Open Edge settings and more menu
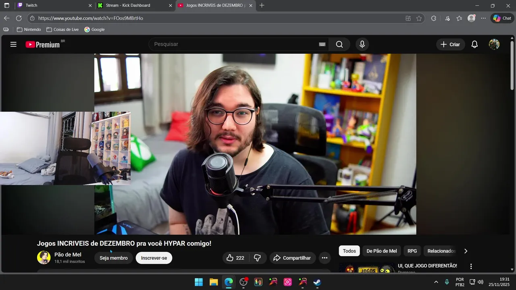 pyautogui.click(x=483, y=18)
